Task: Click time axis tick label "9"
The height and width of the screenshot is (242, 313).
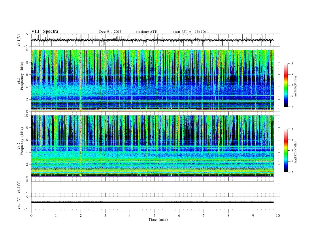Action: [x=253, y=216]
